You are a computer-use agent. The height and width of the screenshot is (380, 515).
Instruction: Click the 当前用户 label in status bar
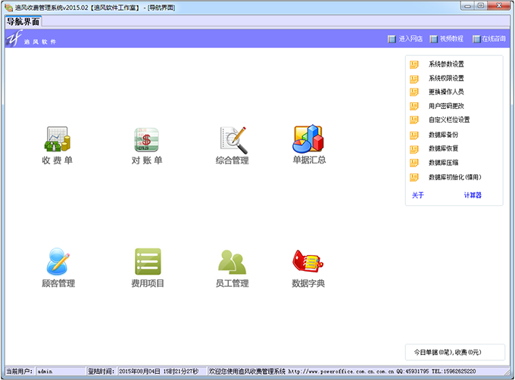[20, 372]
